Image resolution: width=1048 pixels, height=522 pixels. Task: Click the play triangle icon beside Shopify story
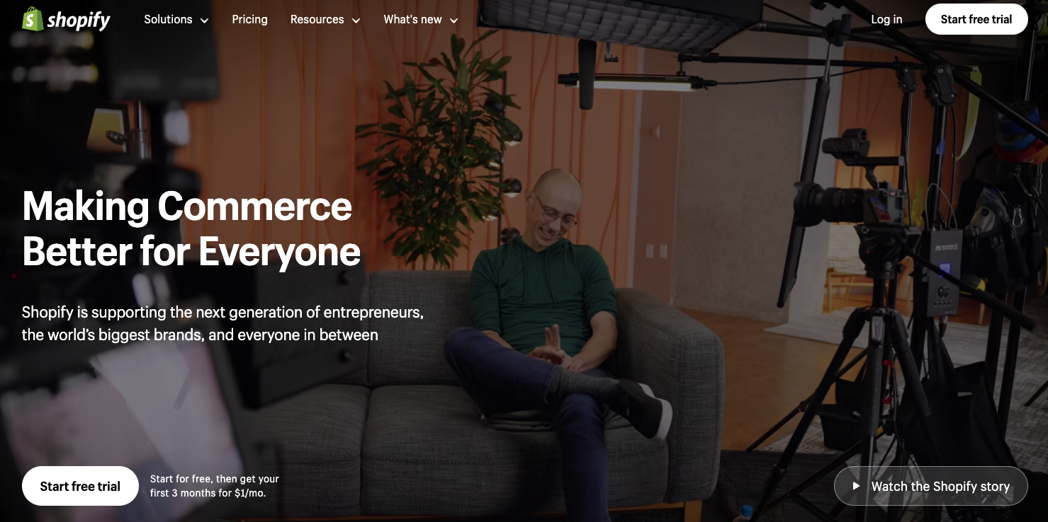click(856, 486)
